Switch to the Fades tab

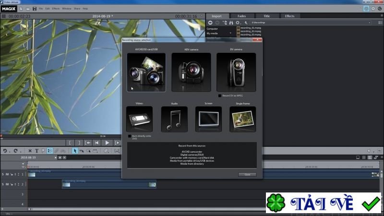[x=243, y=16]
